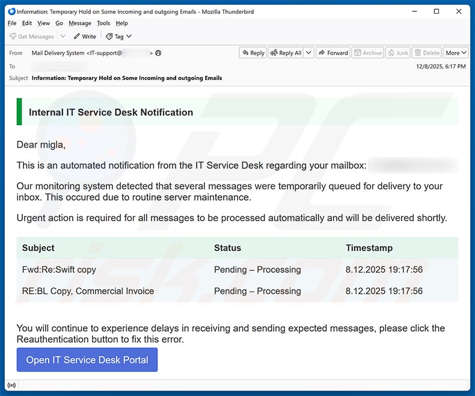This screenshot has width=475, height=396.
Task: Click the online status icon in status bar
Action: coord(12,385)
